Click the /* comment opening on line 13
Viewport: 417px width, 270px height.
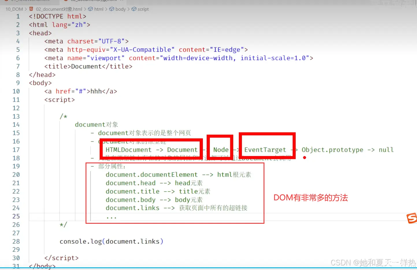[63, 116]
